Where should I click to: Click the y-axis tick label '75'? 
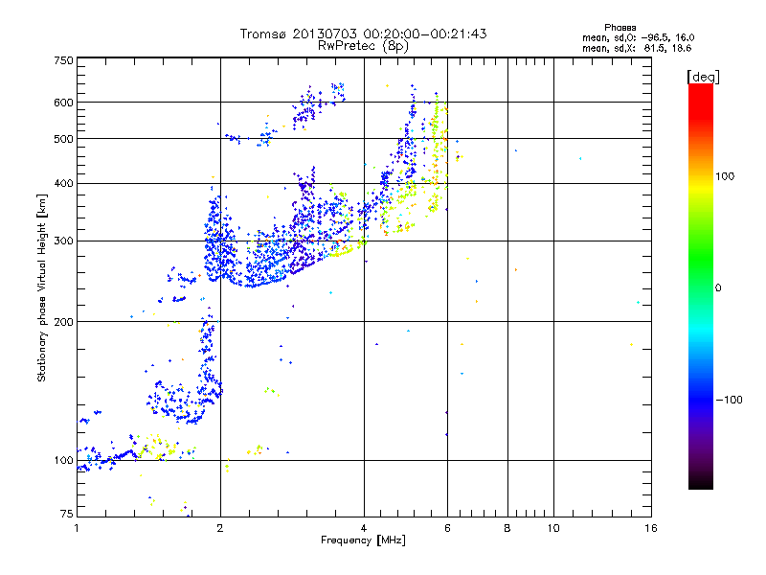67,514
